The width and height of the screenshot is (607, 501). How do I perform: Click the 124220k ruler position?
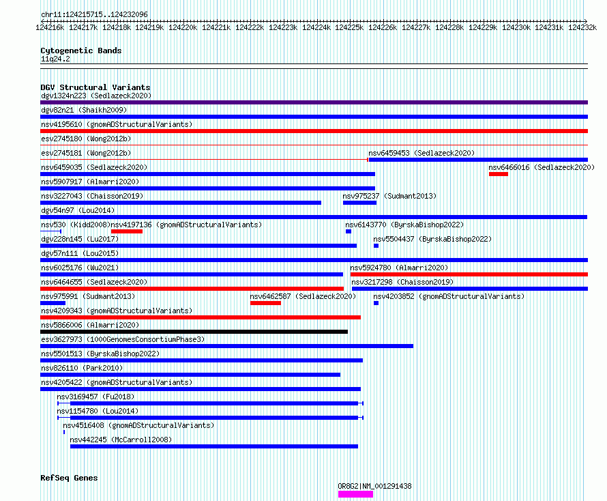click(183, 27)
